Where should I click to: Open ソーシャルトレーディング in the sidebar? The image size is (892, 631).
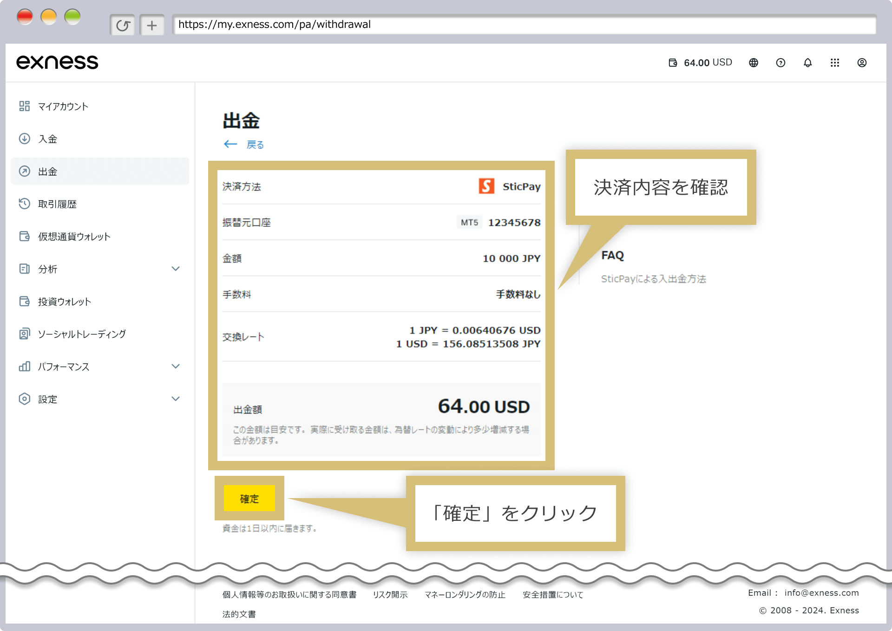tap(82, 334)
